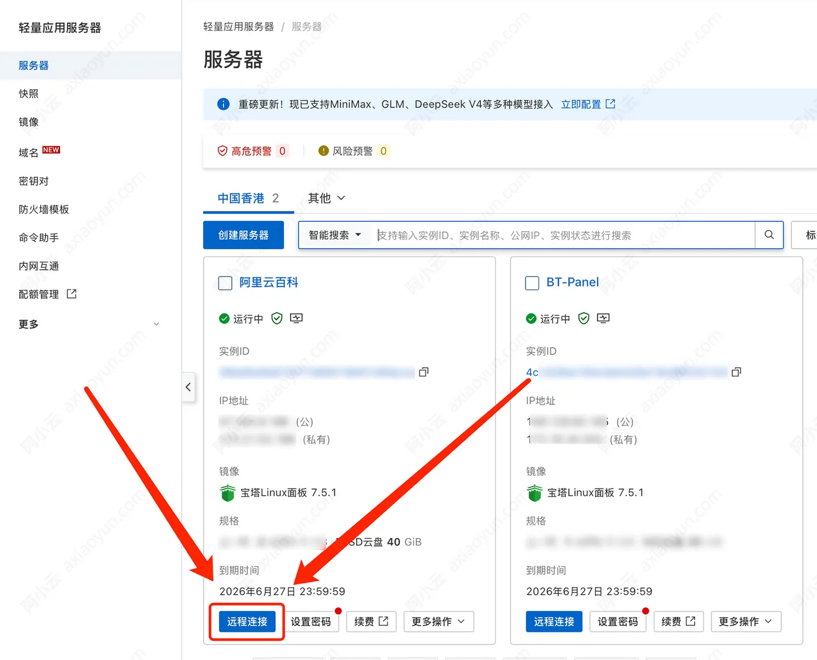Switch to the 中国香港 region tab

pos(248,198)
